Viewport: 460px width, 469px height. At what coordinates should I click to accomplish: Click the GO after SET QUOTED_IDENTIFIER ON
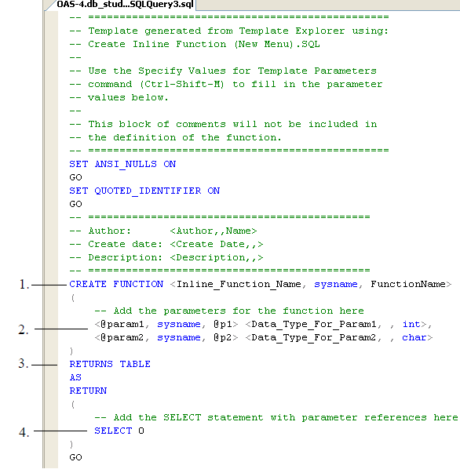(x=75, y=204)
